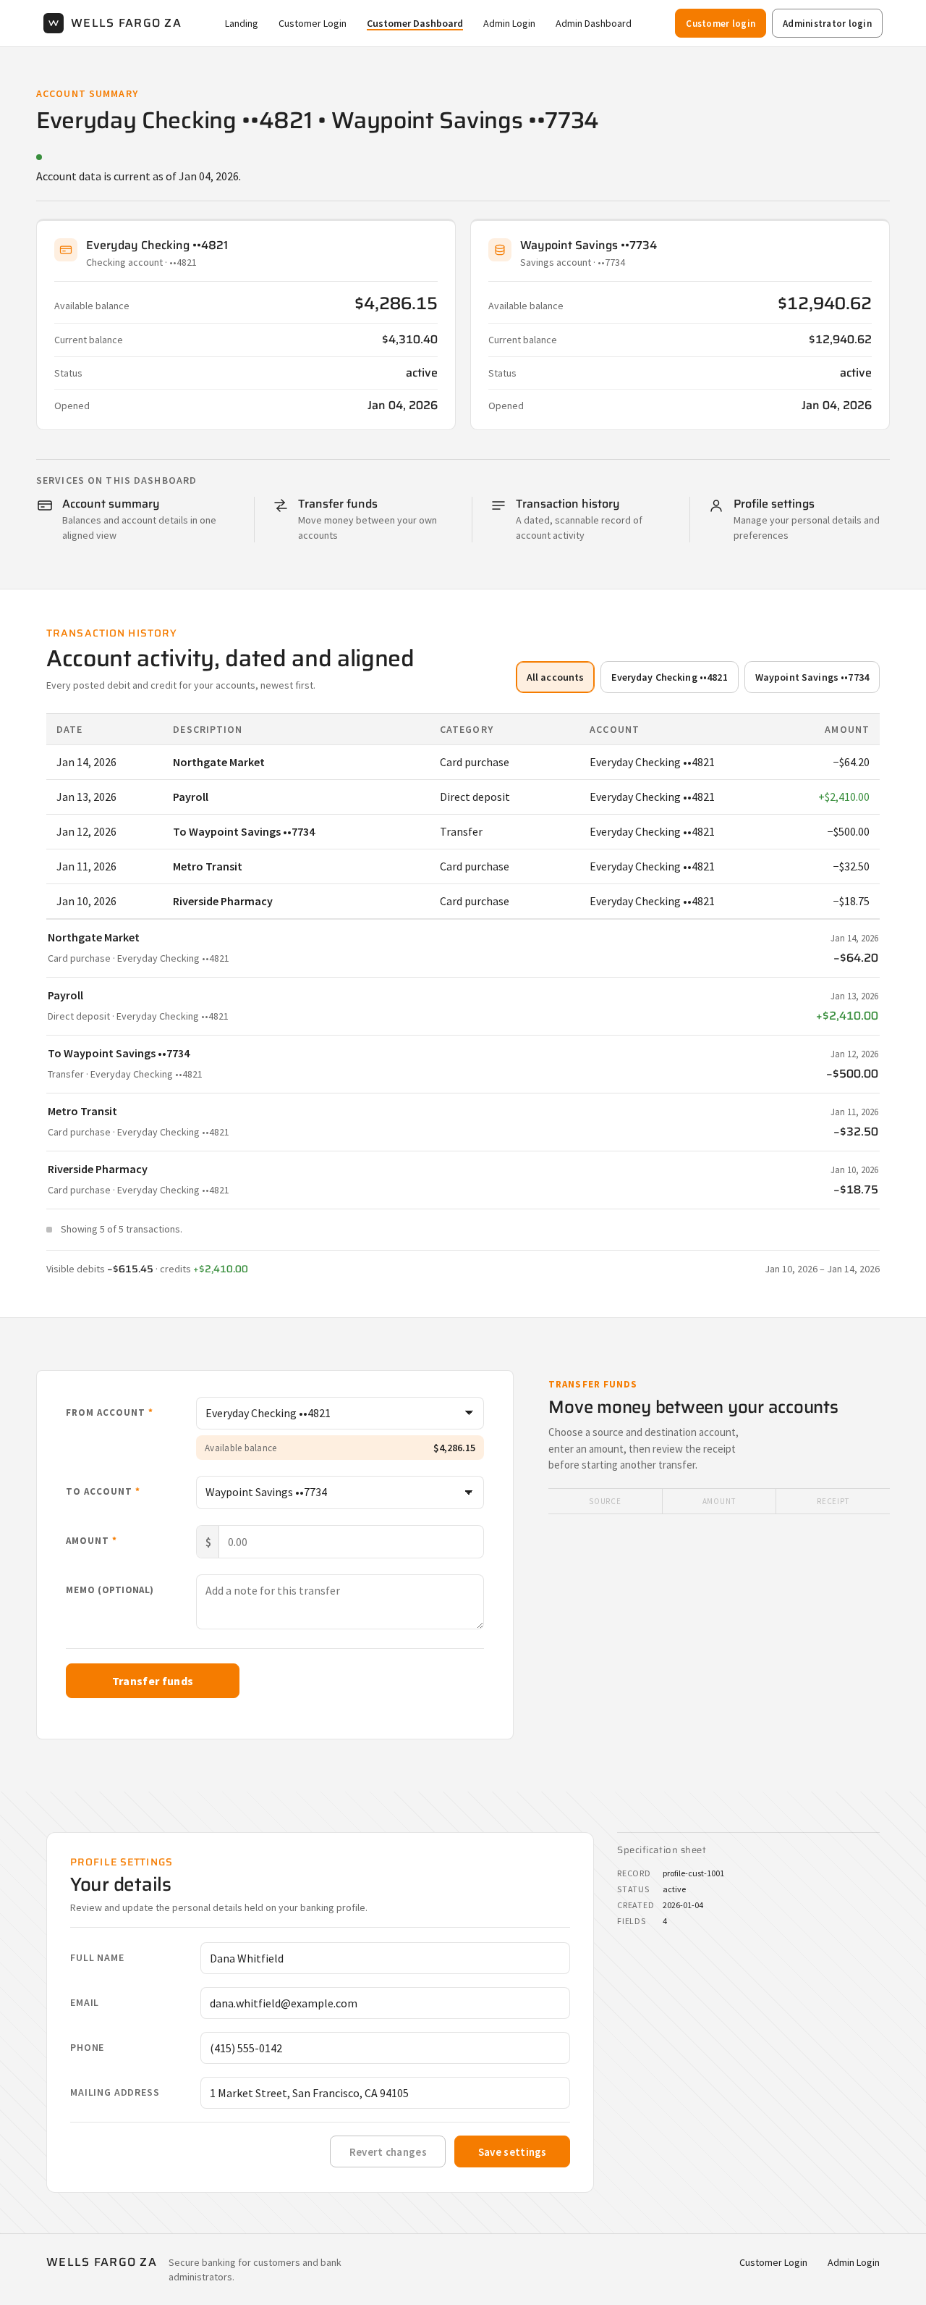This screenshot has height=2305, width=926.
Task: Click the +$2,410.00 amount table cell
Action: (x=843, y=797)
